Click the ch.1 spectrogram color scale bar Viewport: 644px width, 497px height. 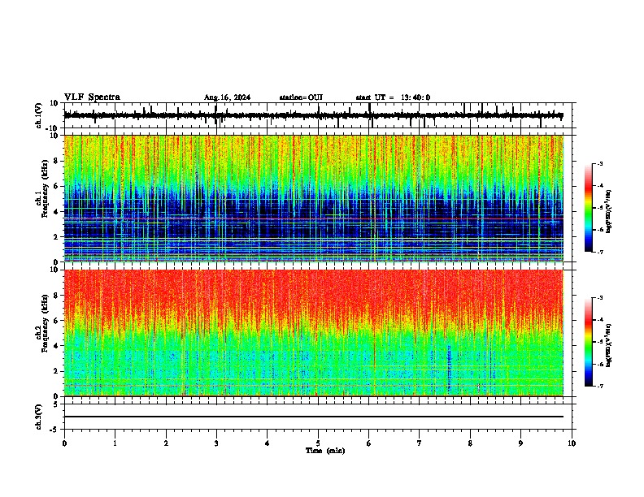tap(588, 208)
